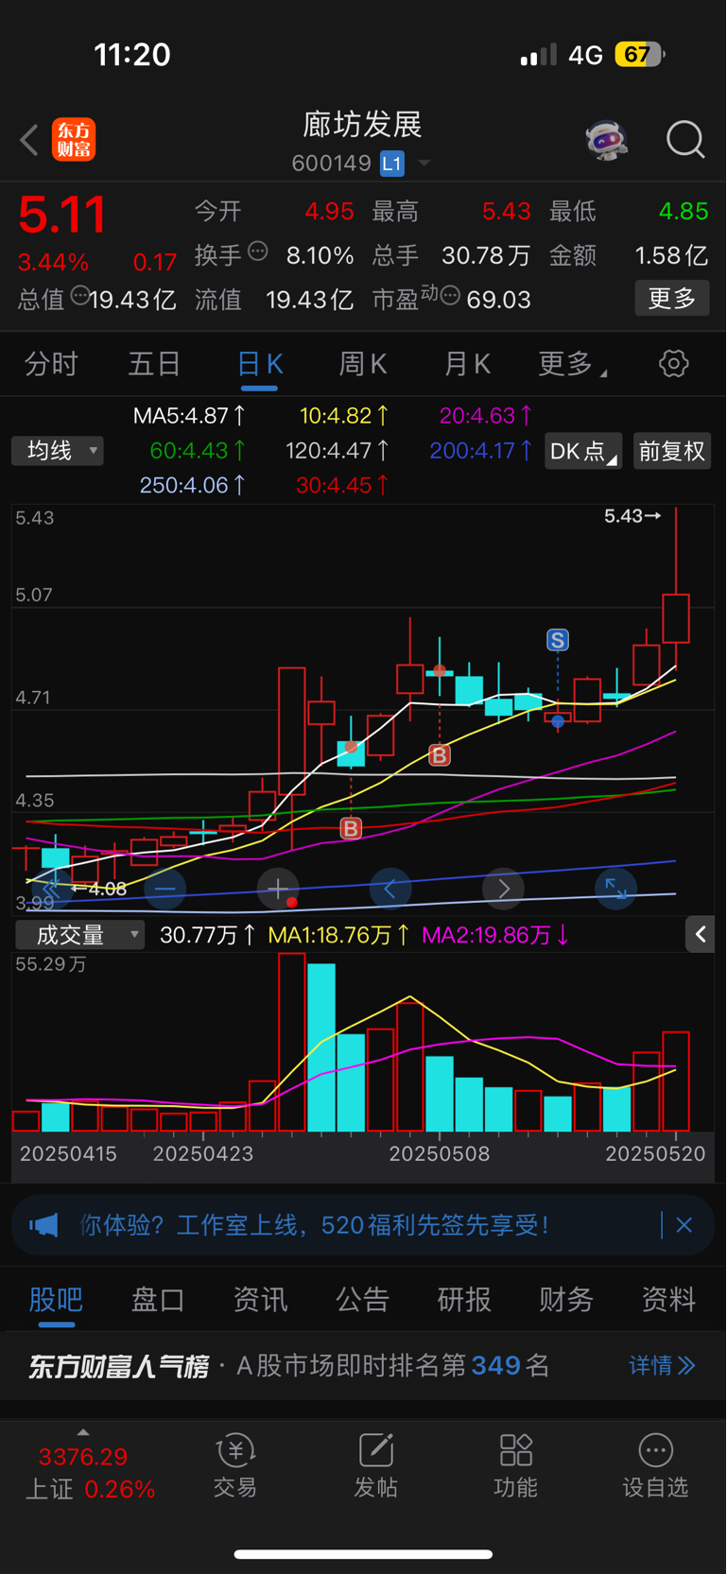Tap 更多 button in quote panel
The height and width of the screenshot is (1574, 727).
coord(672,299)
